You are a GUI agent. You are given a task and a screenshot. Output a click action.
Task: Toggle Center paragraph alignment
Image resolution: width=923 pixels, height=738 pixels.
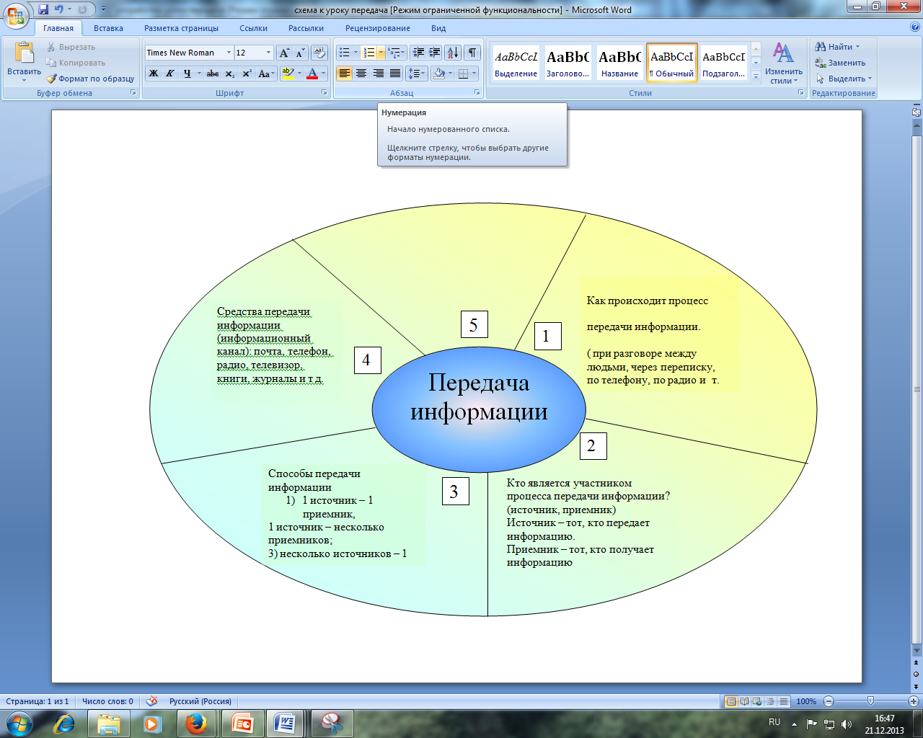point(361,74)
